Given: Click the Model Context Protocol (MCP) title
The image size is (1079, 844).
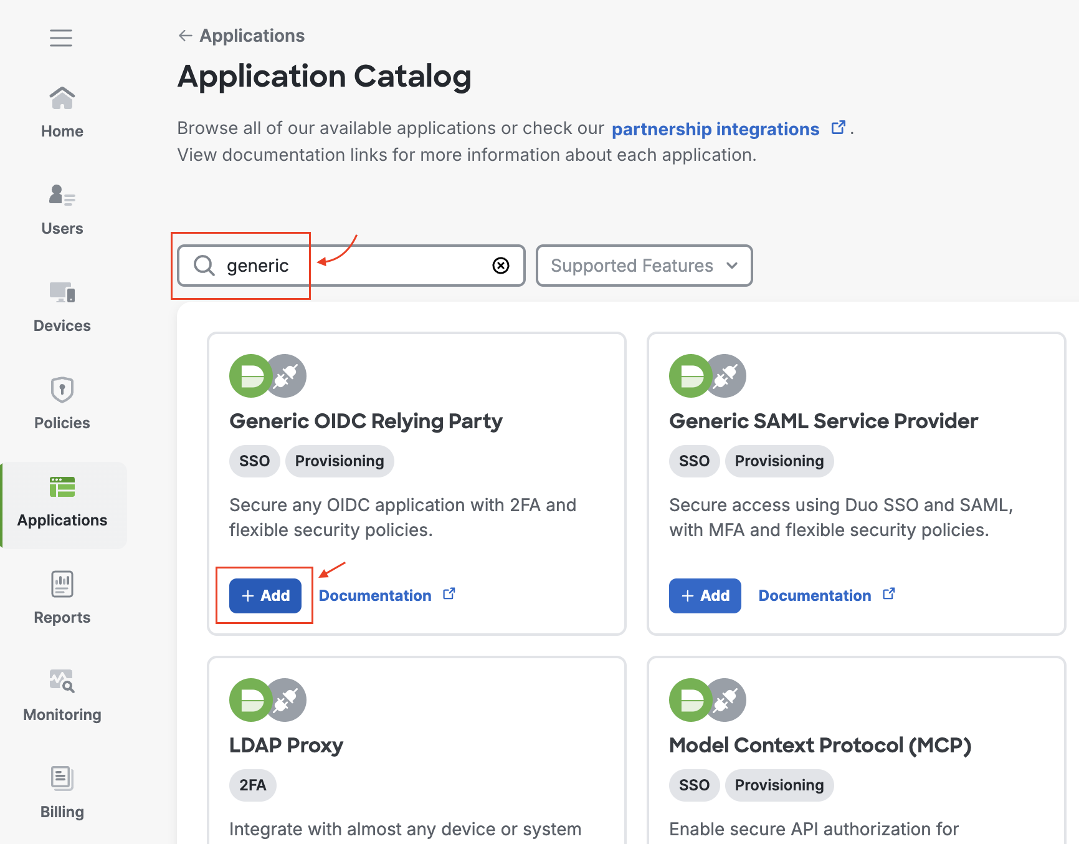Looking at the screenshot, I should pos(820,746).
